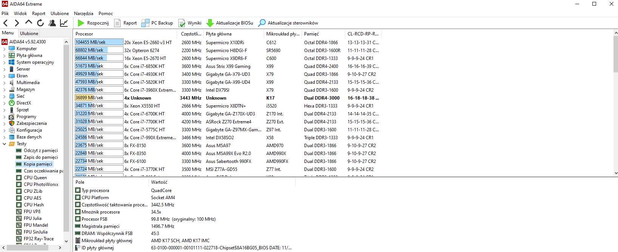The width and height of the screenshot is (618, 252).
Task: Open the FP32 Ray-Trace benchmark icon
Action: [x=19, y=239]
